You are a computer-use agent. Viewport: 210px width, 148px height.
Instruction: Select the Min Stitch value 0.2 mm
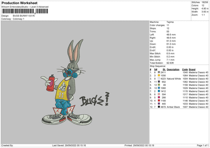tap(170, 57)
